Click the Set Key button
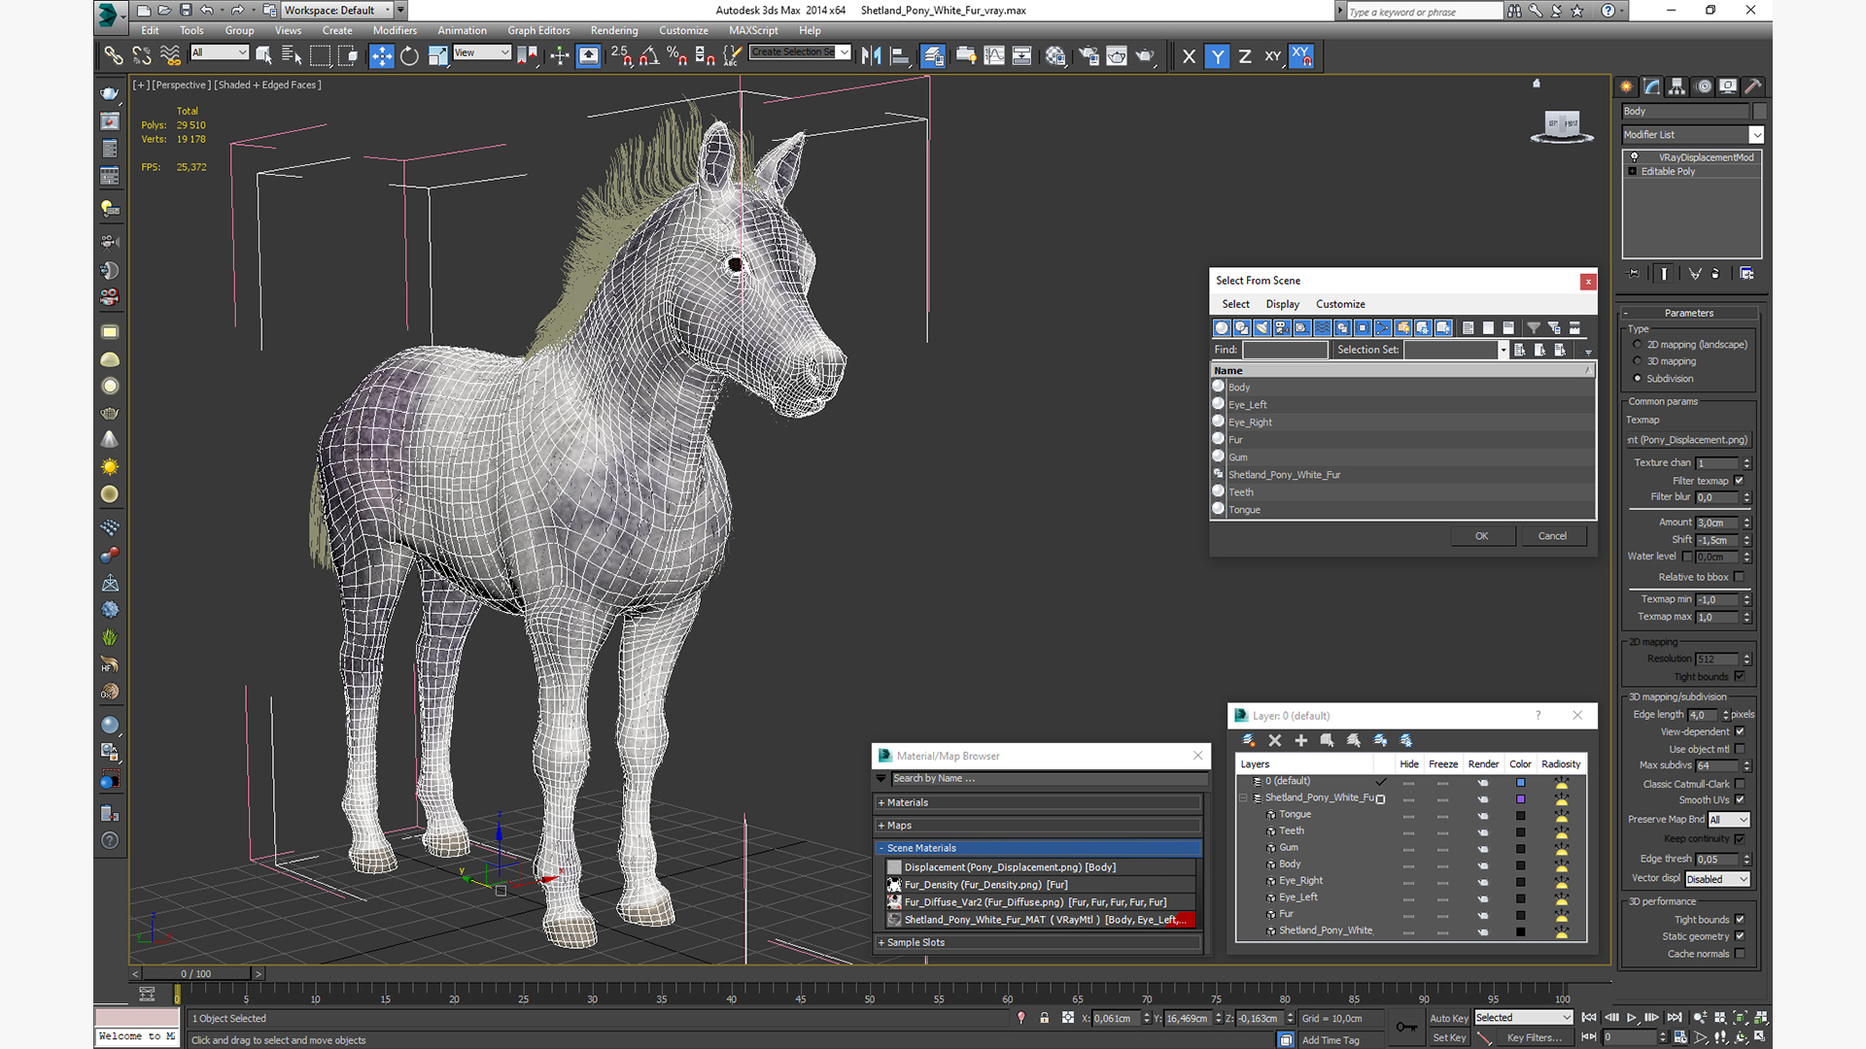The height and width of the screenshot is (1049, 1866). [1449, 1037]
